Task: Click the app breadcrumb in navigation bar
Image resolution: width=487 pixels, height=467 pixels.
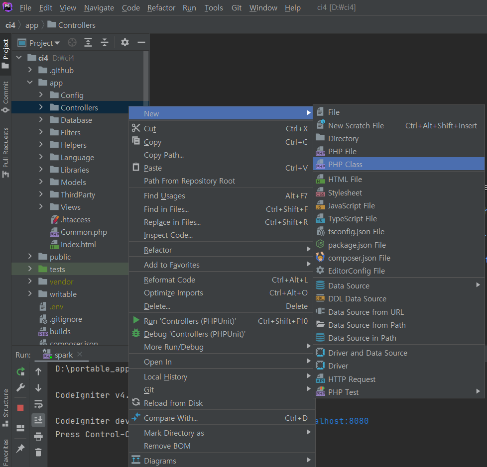Action: point(32,25)
